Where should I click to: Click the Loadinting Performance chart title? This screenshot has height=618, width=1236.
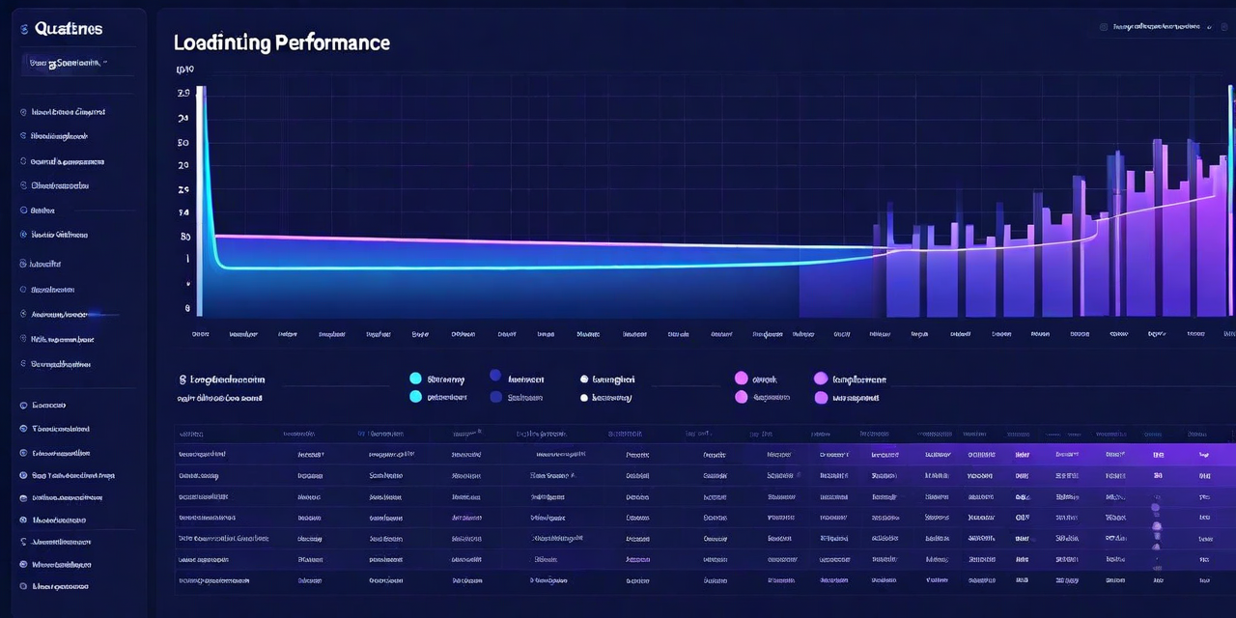tap(281, 43)
